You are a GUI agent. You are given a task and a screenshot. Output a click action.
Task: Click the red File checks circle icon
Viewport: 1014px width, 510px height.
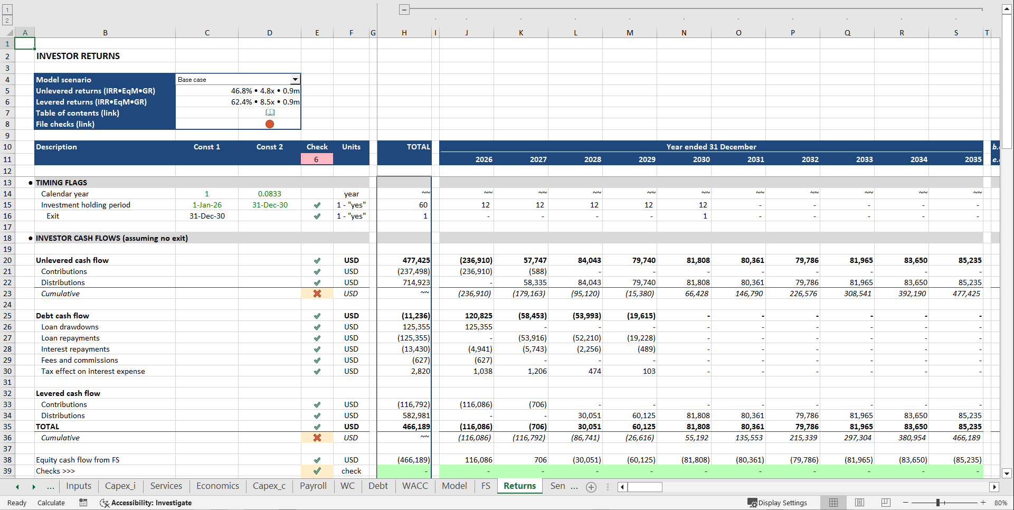[x=270, y=124]
